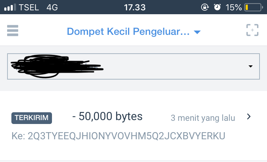Open transaction details via right chevron
The height and width of the screenshot is (162, 267).
pyautogui.click(x=249, y=117)
